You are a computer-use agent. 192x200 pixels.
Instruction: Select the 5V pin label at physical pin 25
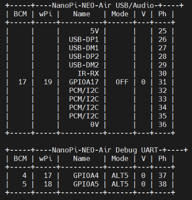(x=95, y=31)
